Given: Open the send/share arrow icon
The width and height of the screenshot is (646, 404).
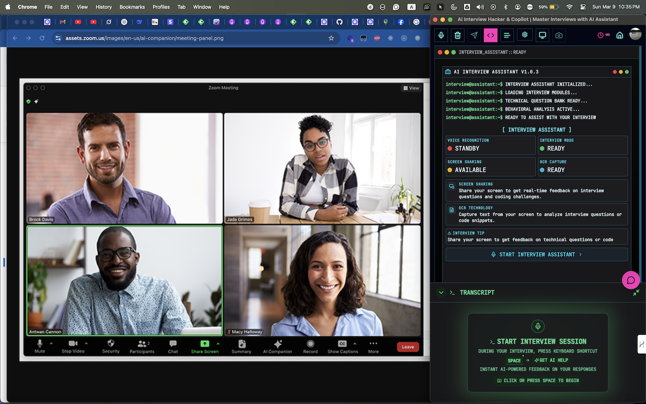Looking at the screenshot, I should [475, 35].
